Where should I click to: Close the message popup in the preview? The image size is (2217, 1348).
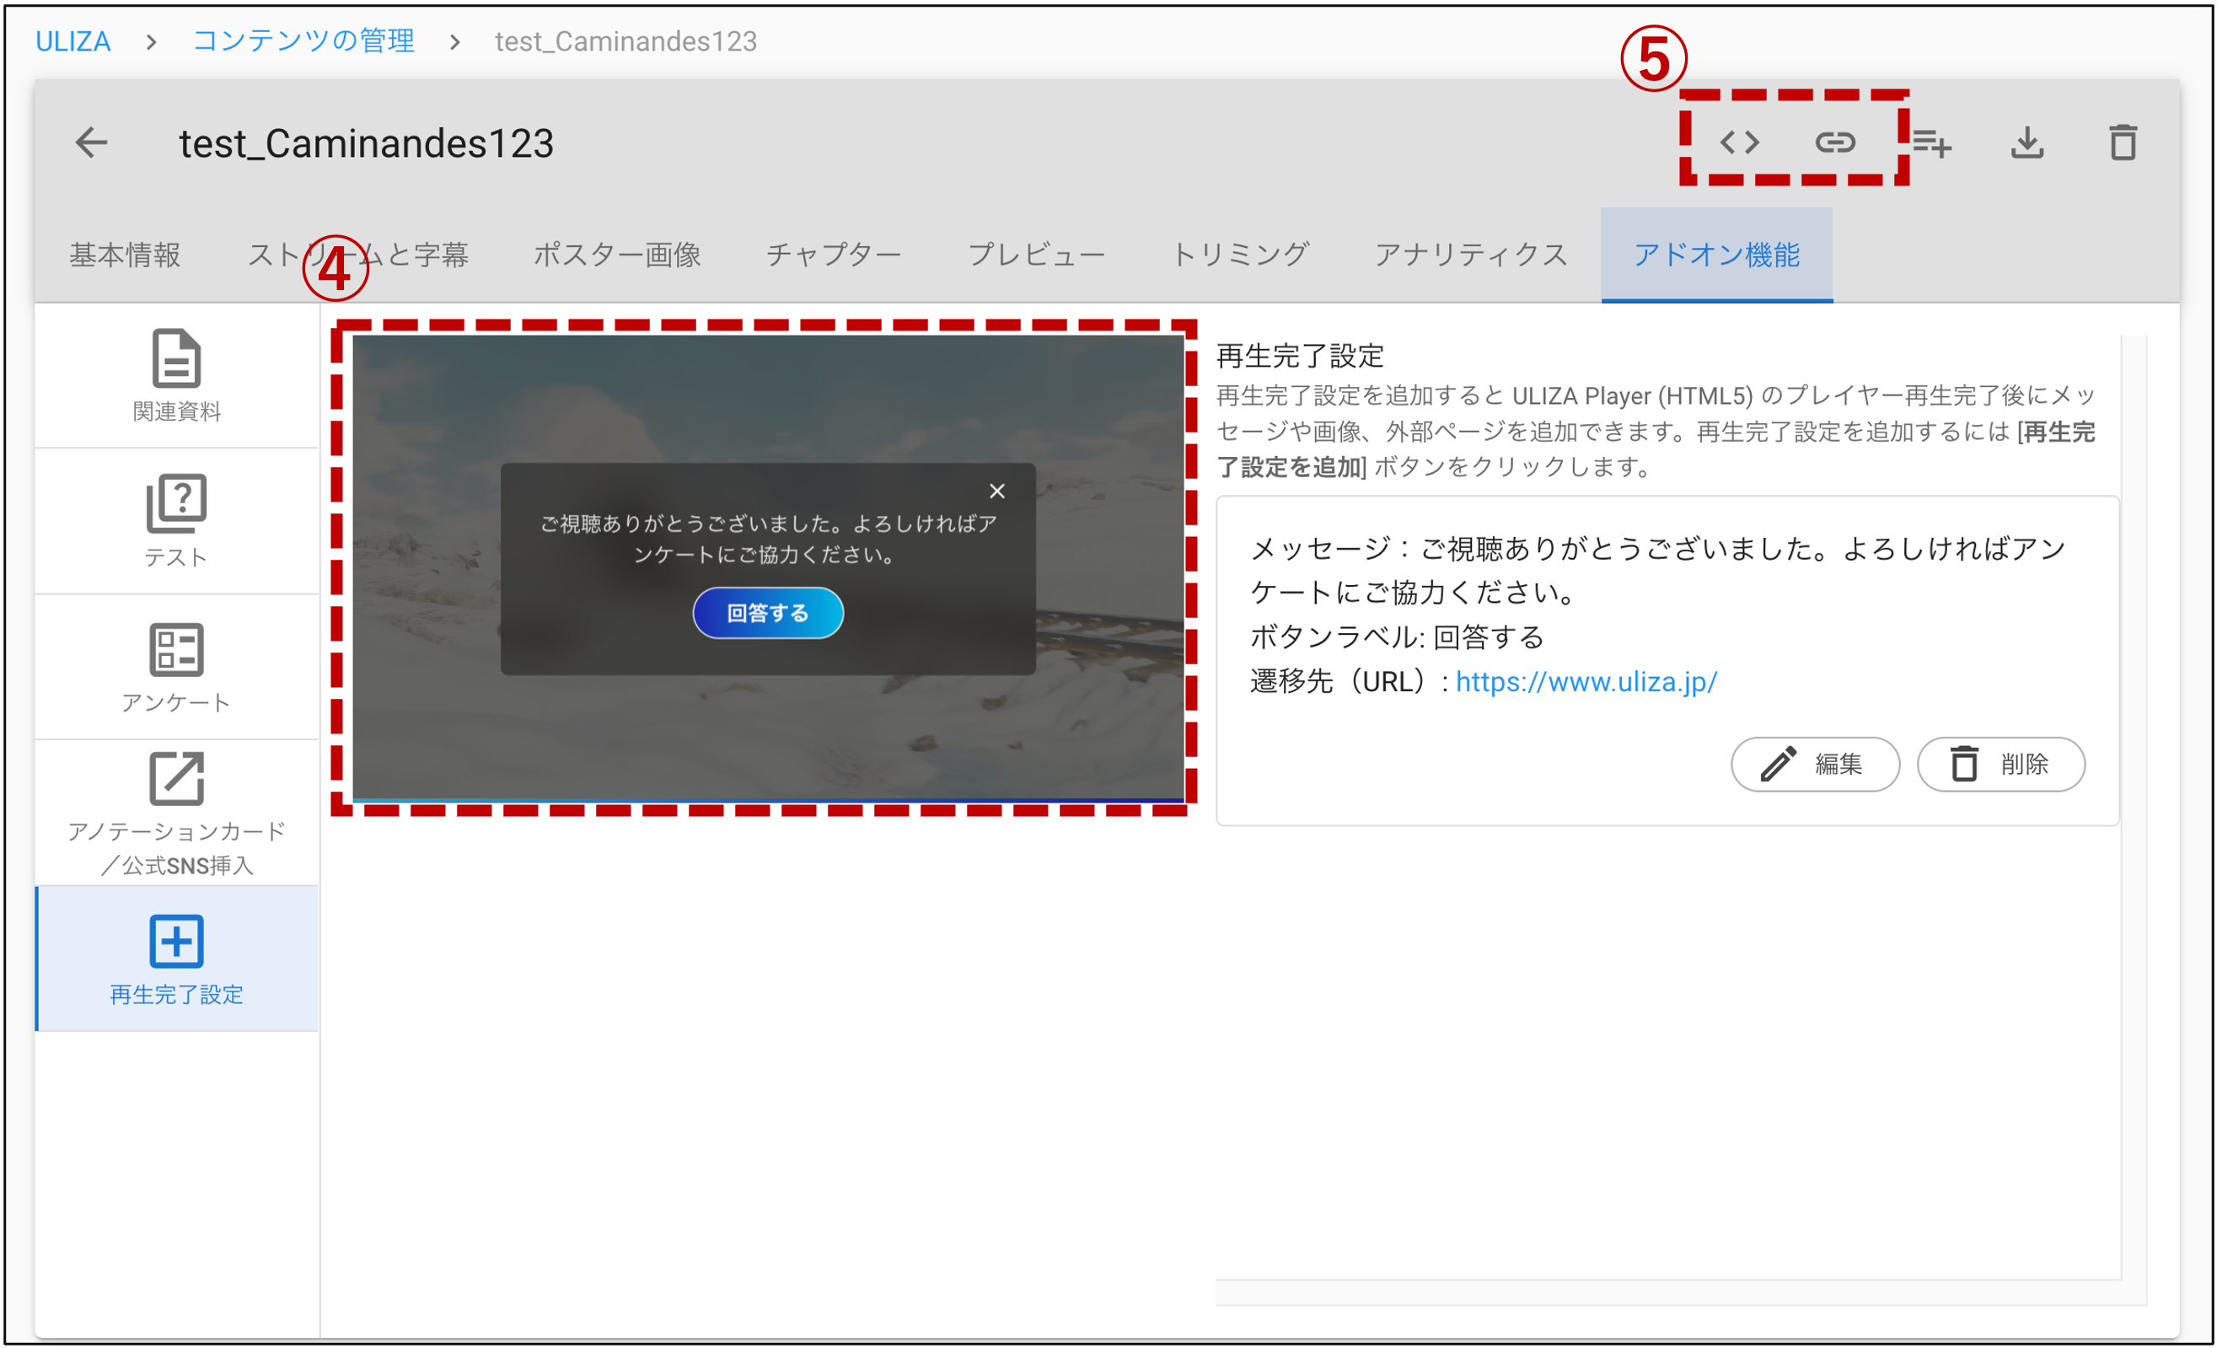[x=997, y=491]
